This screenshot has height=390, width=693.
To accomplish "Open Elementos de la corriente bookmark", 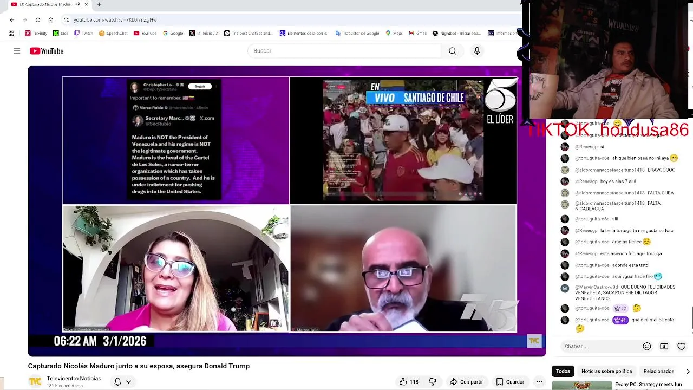I will (304, 33).
